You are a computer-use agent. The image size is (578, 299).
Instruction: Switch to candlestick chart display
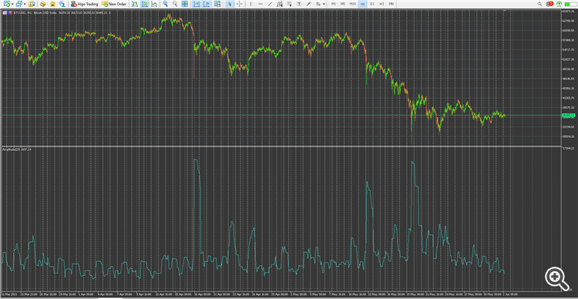(145, 4)
